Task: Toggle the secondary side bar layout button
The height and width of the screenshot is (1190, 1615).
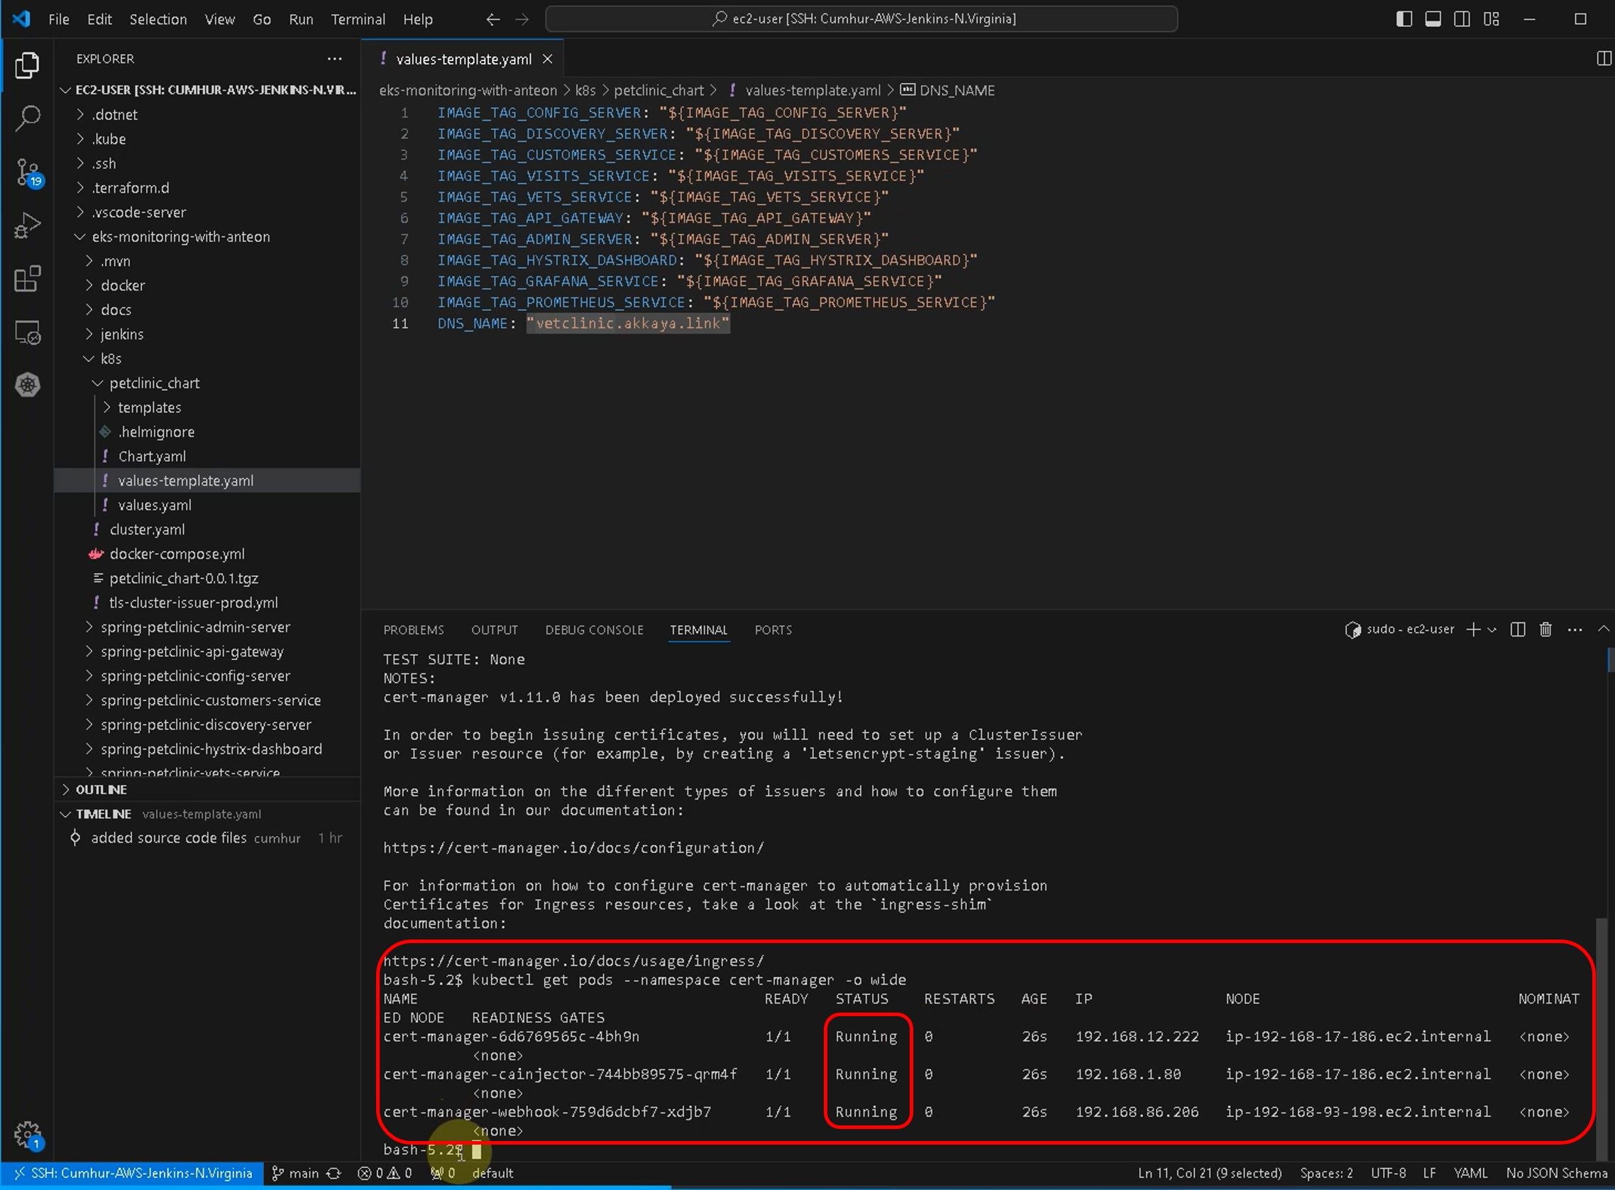Action: tap(1462, 19)
